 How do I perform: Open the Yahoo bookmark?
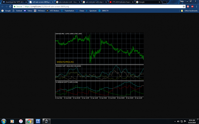[28, 11]
